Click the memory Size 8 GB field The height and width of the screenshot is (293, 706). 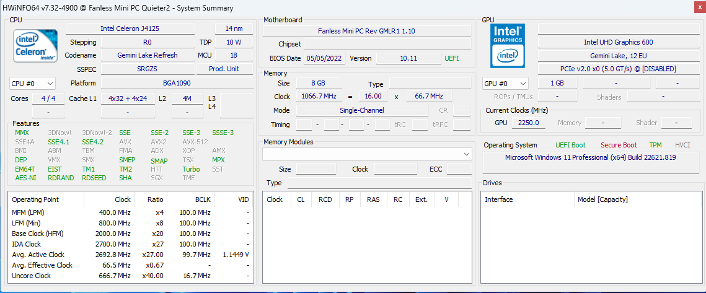coord(319,83)
